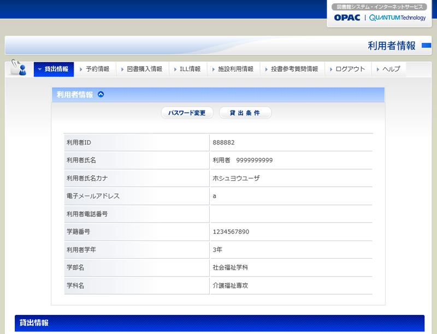Open the 投書参考質問情報 tab
Screen dimensions: 437x334
[x=292, y=69]
